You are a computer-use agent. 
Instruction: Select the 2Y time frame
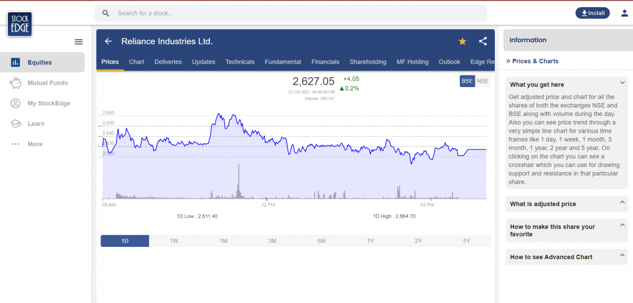click(x=418, y=241)
